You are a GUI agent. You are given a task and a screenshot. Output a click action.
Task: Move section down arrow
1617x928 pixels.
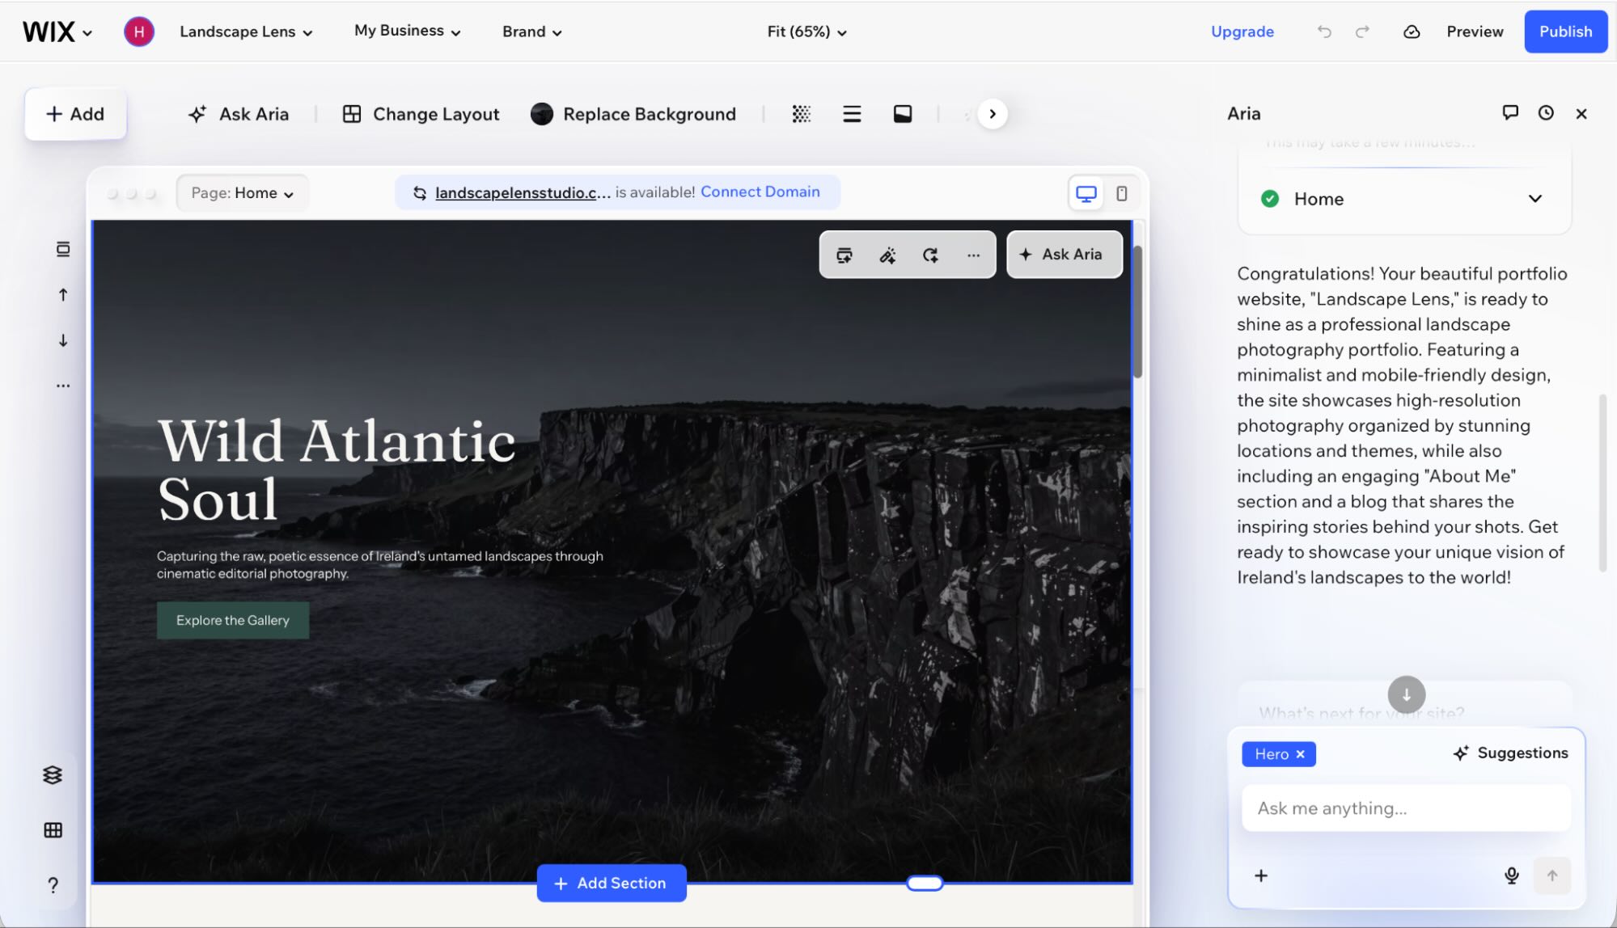tap(63, 340)
